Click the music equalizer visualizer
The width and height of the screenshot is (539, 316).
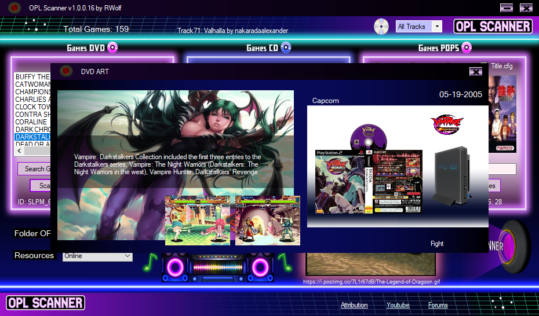pyautogui.click(x=218, y=267)
